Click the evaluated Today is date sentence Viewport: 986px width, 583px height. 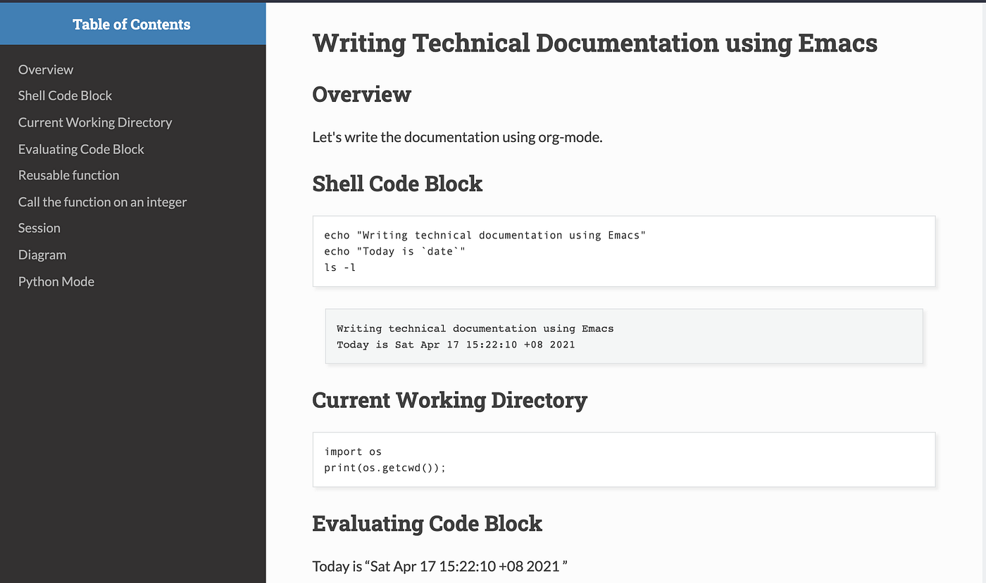[x=439, y=565]
